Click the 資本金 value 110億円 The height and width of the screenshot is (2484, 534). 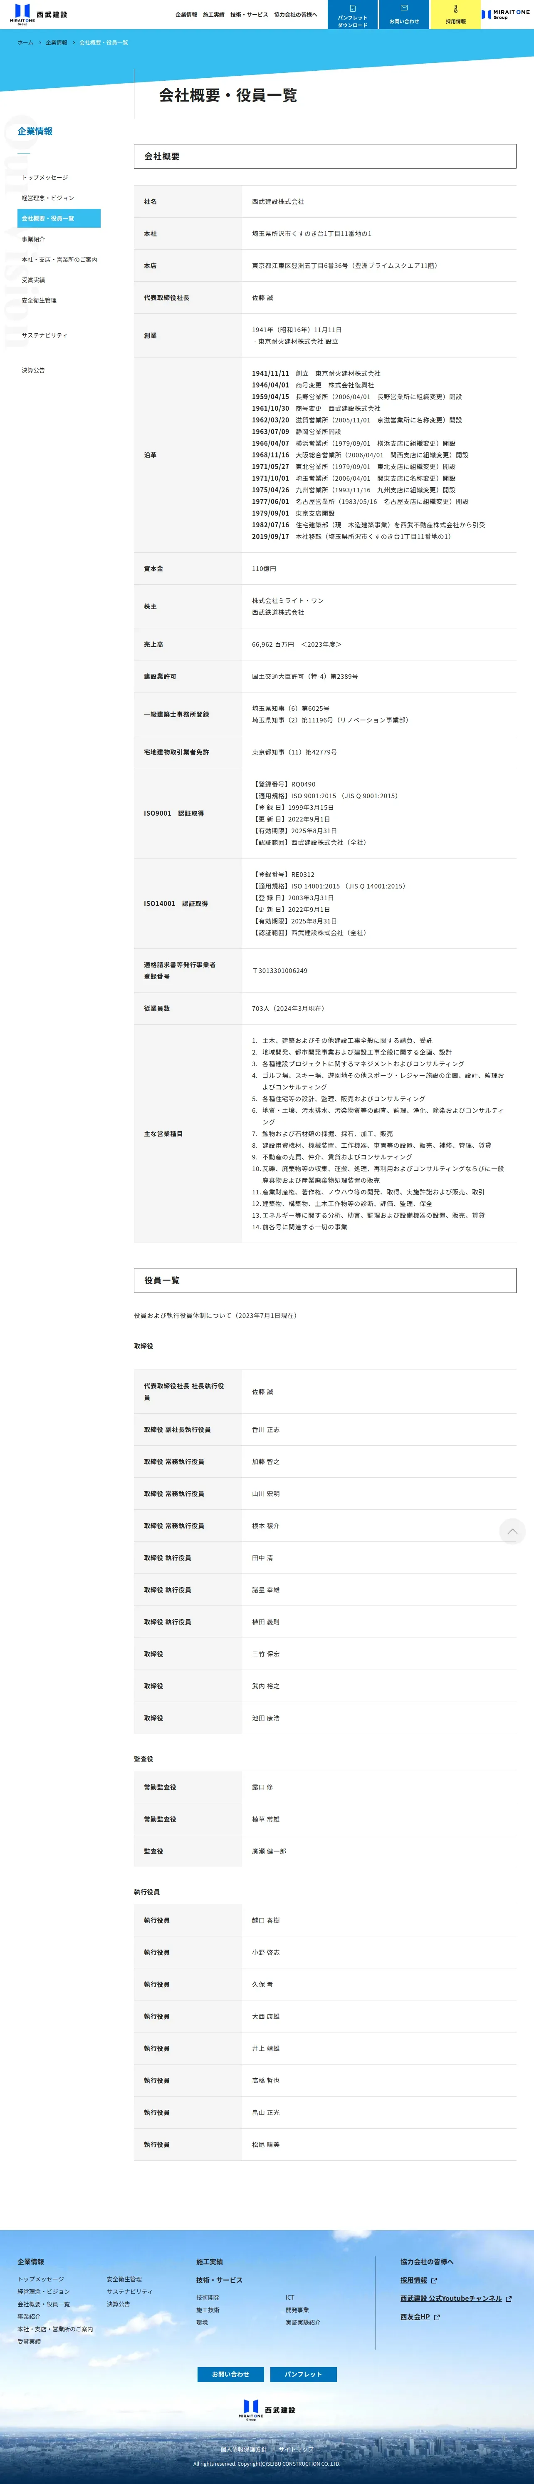click(x=264, y=569)
